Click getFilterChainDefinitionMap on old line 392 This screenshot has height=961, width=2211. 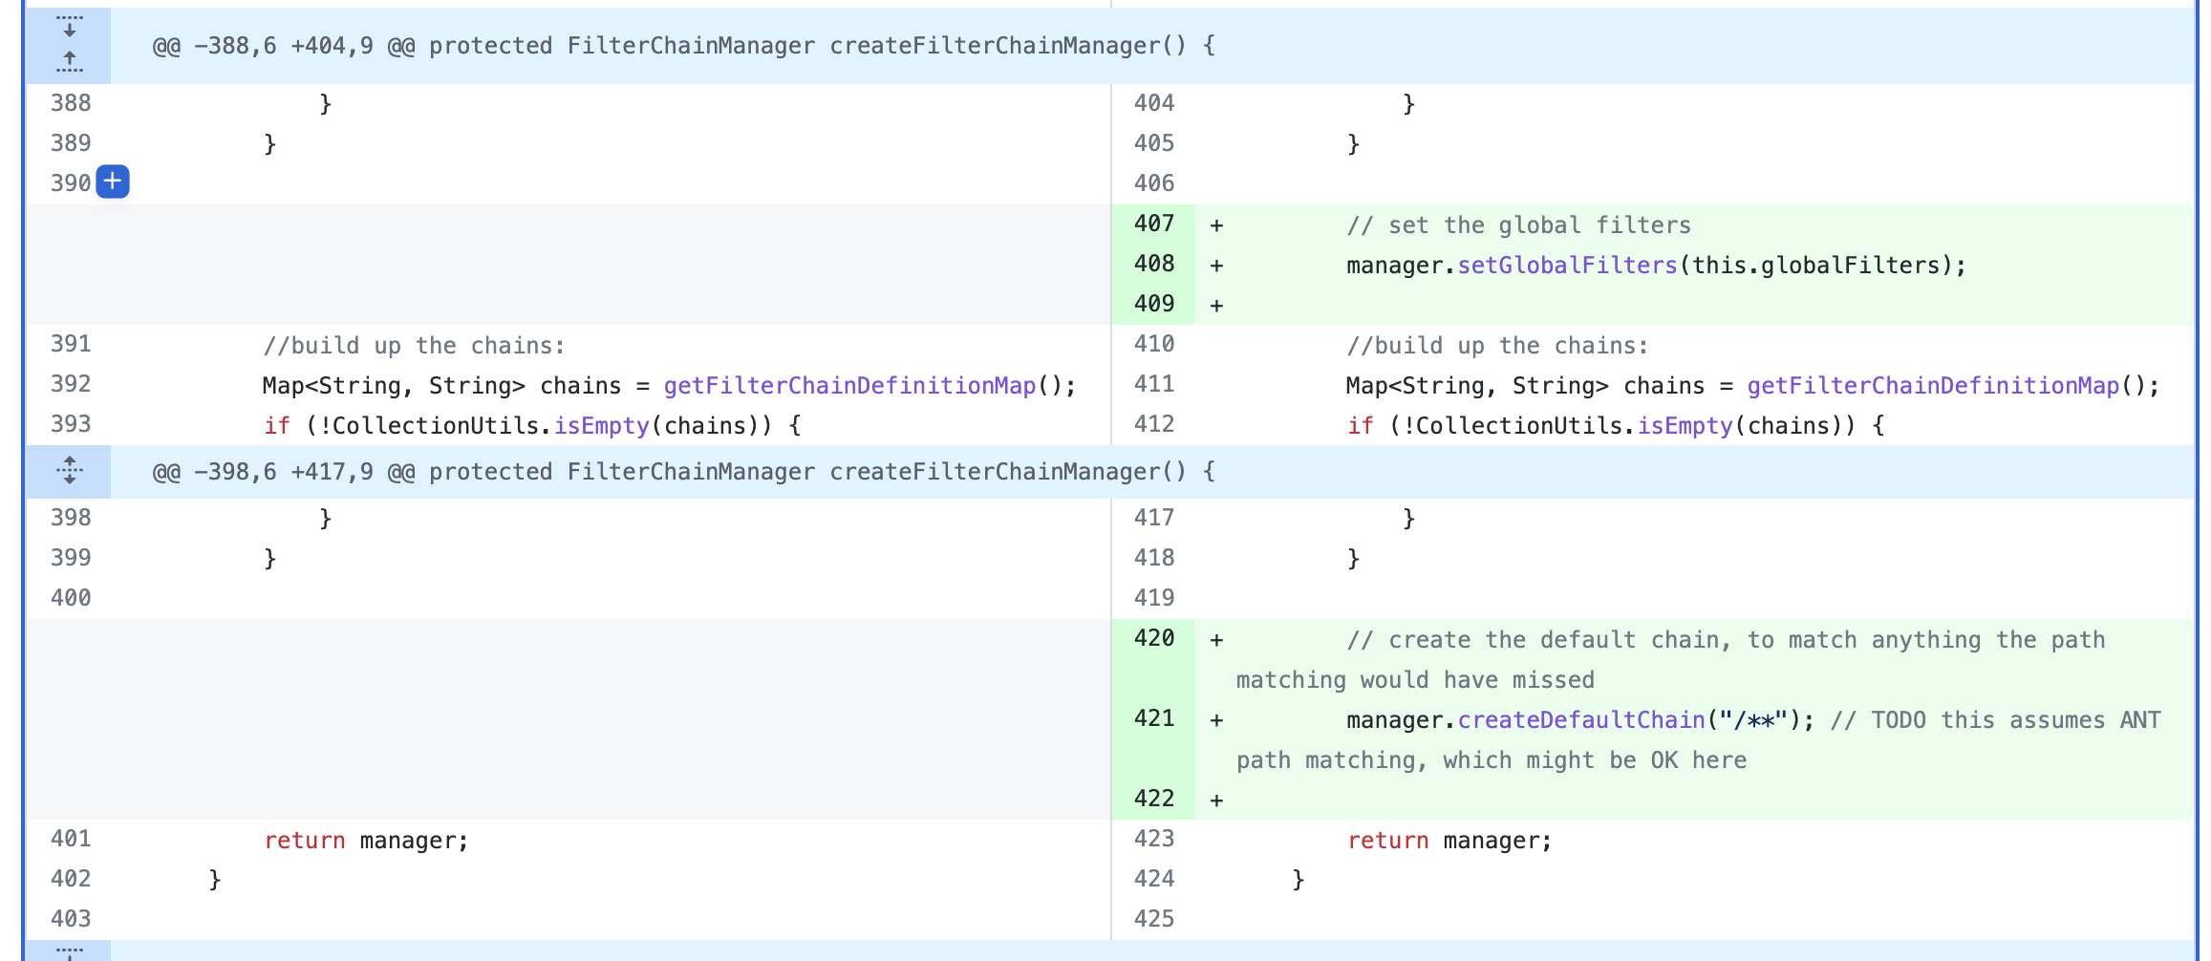tap(849, 386)
